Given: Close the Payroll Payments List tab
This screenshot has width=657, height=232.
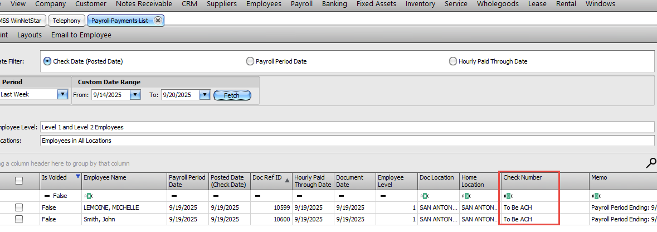Looking at the screenshot, I should click(x=158, y=21).
